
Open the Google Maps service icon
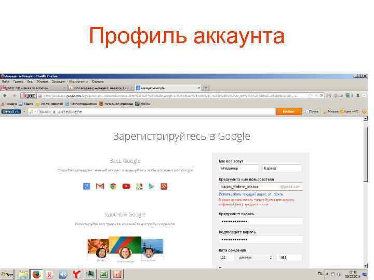[139, 186]
